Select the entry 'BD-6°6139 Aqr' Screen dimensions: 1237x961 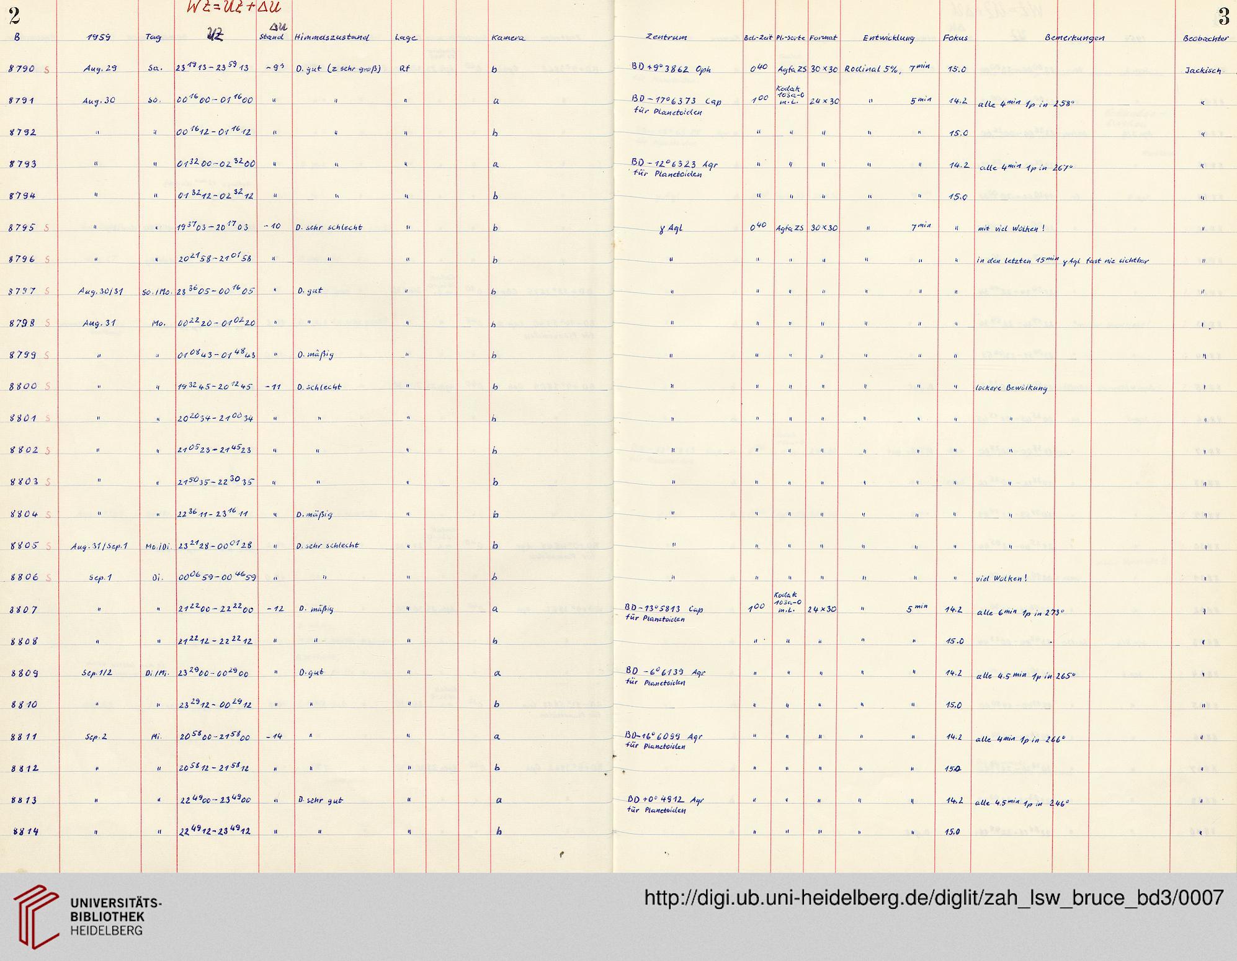click(x=665, y=672)
